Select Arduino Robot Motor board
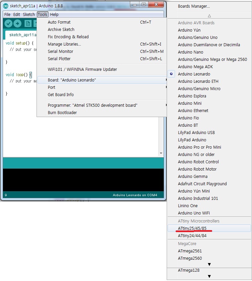The height and width of the screenshot is (281, 252). click(209, 169)
